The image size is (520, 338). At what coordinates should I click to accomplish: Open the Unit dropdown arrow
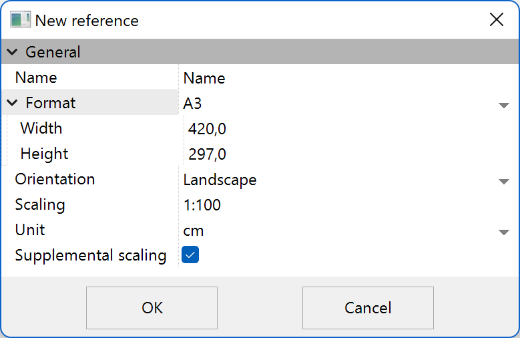tap(503, 232)
